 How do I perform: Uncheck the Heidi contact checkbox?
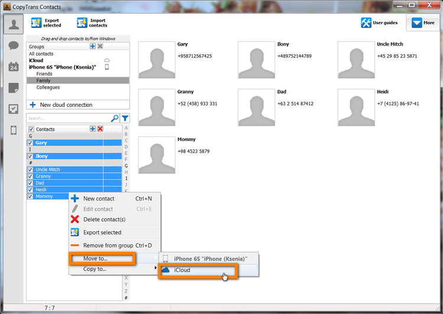(30, 189)
